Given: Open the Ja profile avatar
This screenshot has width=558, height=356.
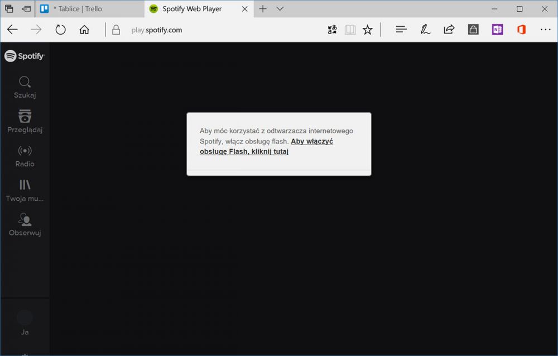Looking at the screenshot, I should [25, 317].
